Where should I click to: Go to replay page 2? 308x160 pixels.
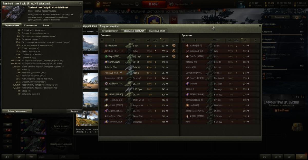click(88, 132)
